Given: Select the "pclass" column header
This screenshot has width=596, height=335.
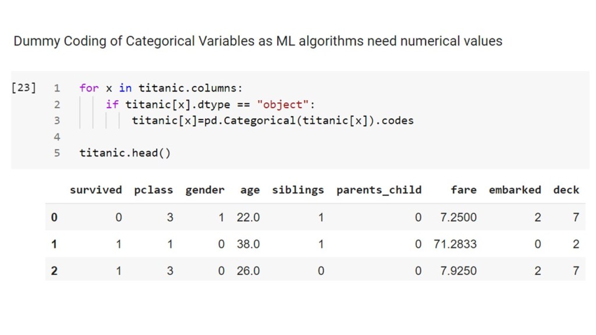Looking at the screenshot, I should [154, 190].
